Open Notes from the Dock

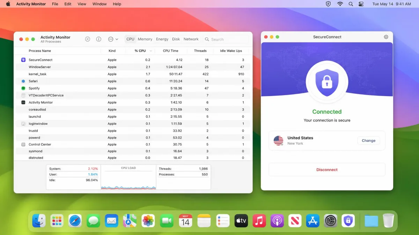tap(204, 221)
